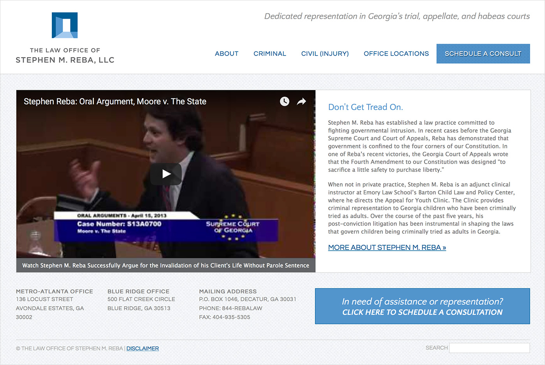The height and width of the screenshot is (365, 545).
Task: Click the Blue Ridge Office heading
Action: coord(139,291)
